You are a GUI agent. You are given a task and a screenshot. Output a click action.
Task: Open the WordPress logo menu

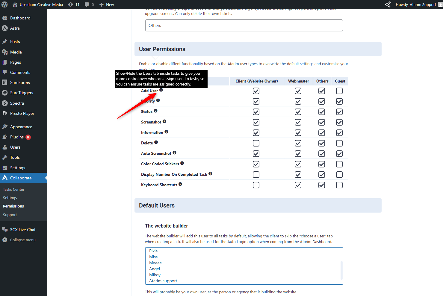click(x=4, y=4)
